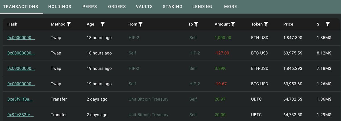The image size is (341, 121).
Task: Switch to the Perps tab
Action: [90, 7]
